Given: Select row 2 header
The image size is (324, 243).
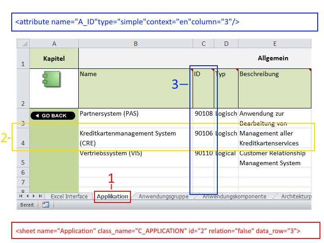Looking at the screenshot, I should coord(23,89).
